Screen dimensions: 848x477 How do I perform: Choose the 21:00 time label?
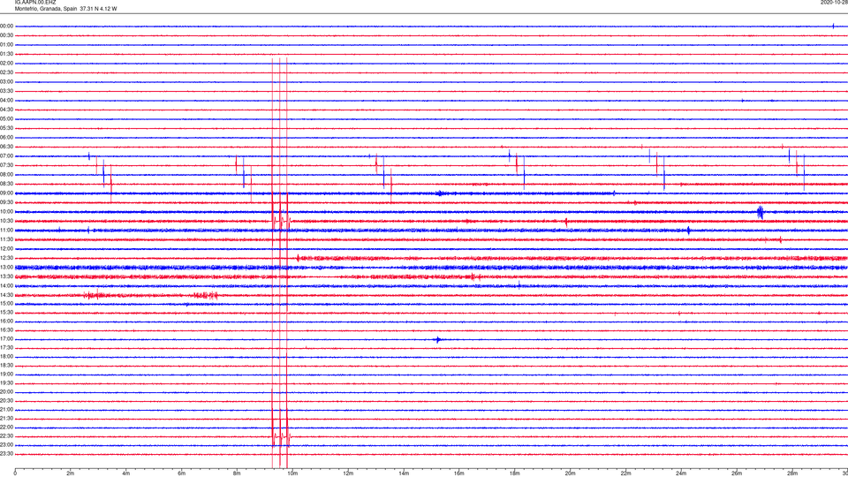pyautogui.click(x=6, y=410)
